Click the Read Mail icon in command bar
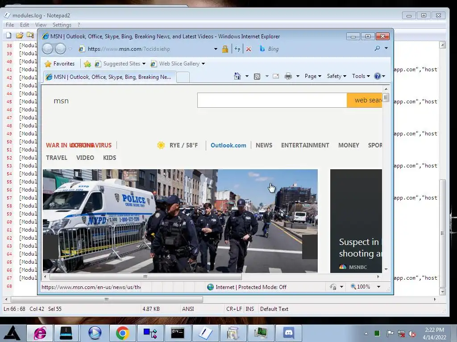Viewport: 457px width, 342px height. (x=276, y=76)
